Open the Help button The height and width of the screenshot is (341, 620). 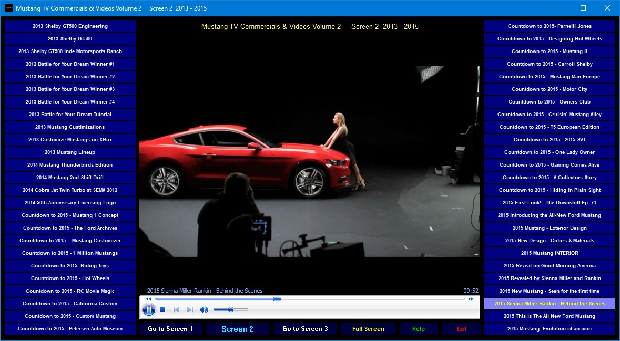click(x=419, y=329)
